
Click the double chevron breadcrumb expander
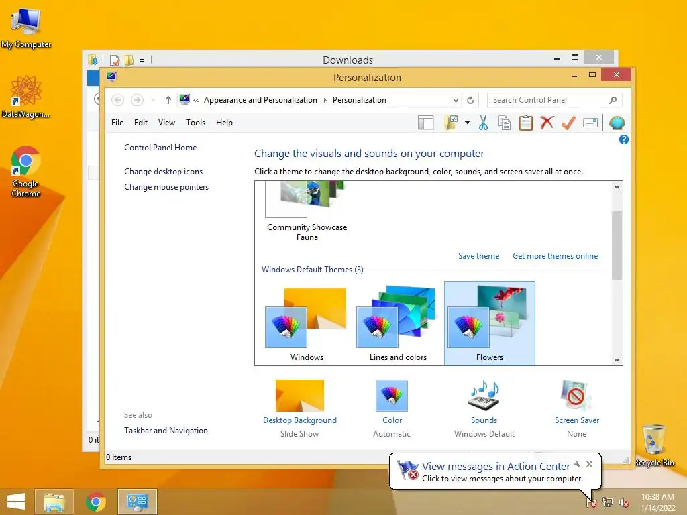[196, 101]
